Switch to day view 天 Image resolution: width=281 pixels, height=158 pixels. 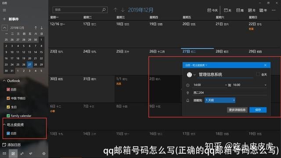(227, 11)
